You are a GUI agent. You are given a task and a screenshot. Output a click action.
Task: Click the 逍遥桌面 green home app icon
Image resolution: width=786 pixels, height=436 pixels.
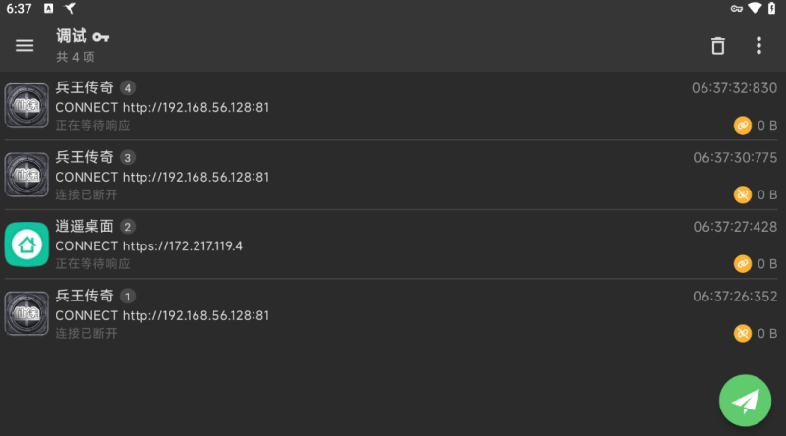click(27, 245)
